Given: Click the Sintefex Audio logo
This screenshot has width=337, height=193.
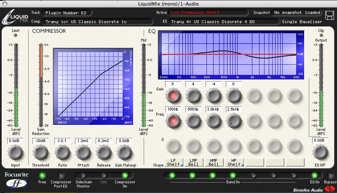Looking at the screenshot, I should 314,190.
